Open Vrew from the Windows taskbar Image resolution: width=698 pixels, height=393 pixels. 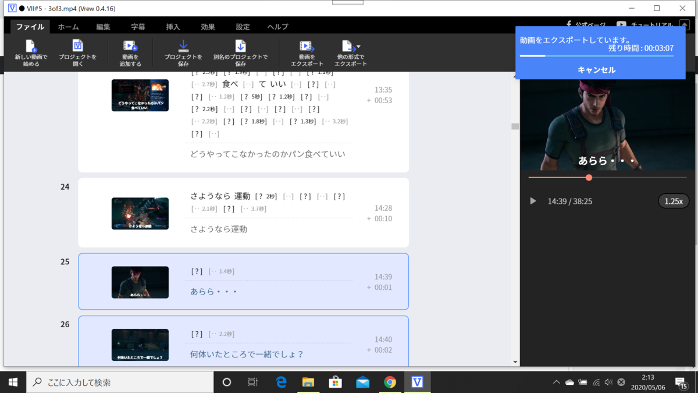click(417, 383)
